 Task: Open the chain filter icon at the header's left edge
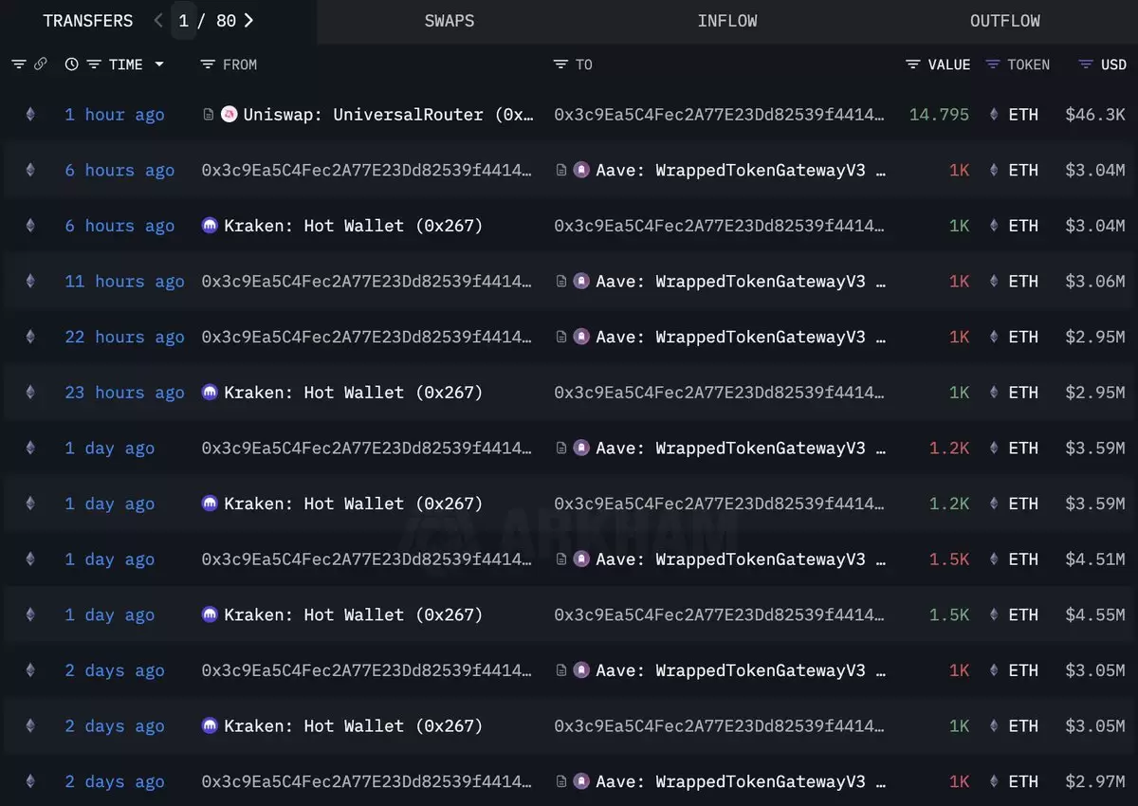coord(19,64)
